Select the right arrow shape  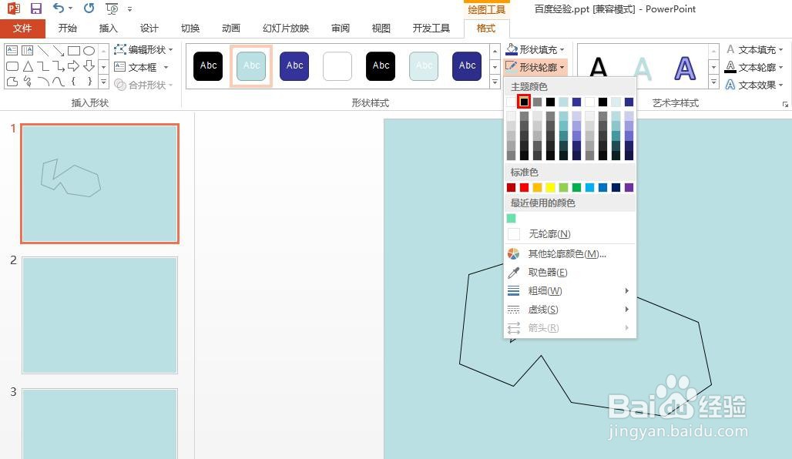coord(74,66)
